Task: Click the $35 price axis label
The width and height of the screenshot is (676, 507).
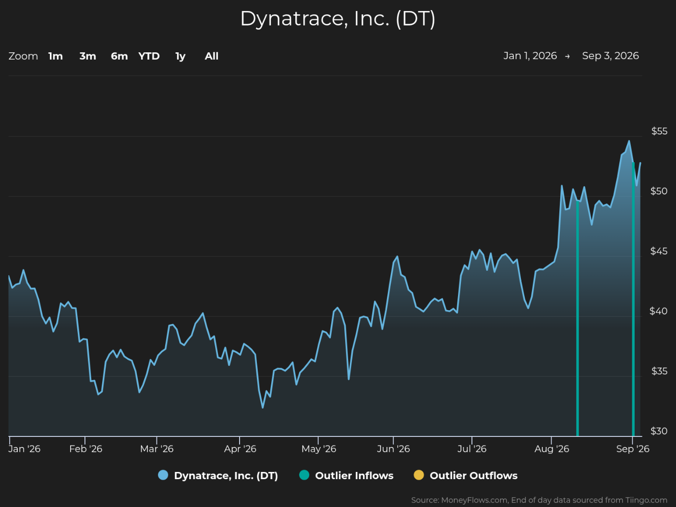Action: pyautogui.click(x=659, y=371)
